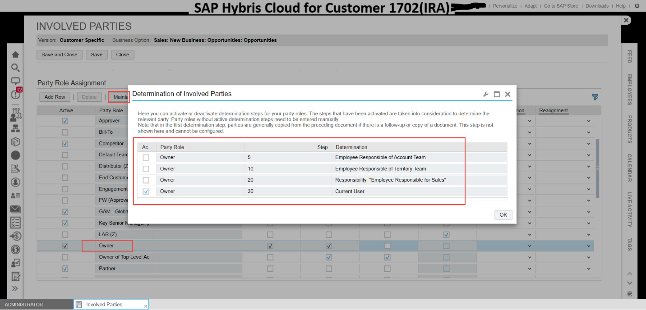Go to the Home icon in the sidebar
The image size is (646, 310).
click(15, 55)
